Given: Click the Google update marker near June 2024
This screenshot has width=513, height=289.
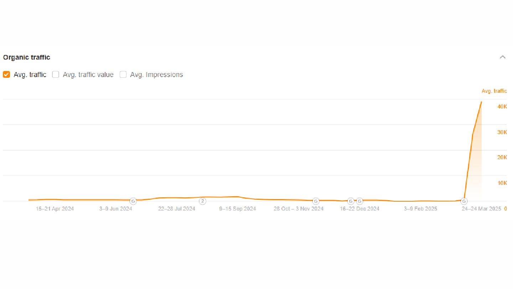Looking at the screenshot, I should coord(133,201).
